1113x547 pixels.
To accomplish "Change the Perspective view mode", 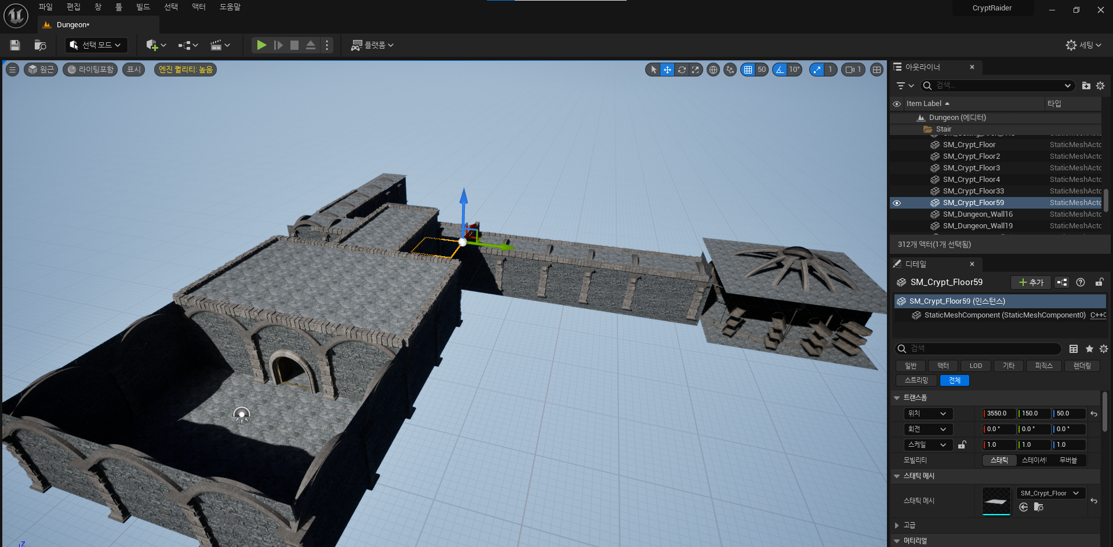I will tap(41, 70).
